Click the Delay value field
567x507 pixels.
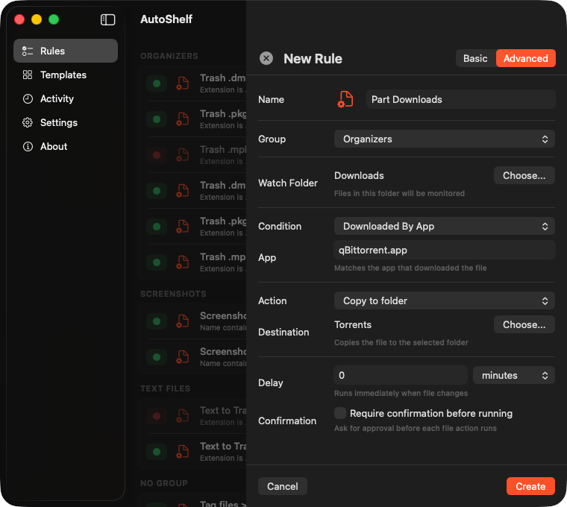click(401, 375)
